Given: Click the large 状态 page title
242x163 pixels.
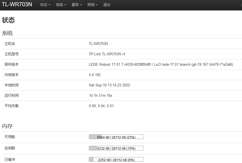Looking at the screenshot, I should coord(8,20).
